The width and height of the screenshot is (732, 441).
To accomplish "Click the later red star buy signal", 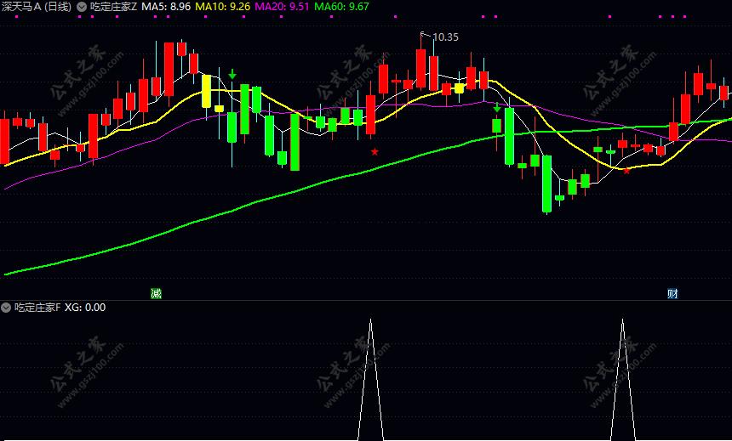I will pos(626,171).
